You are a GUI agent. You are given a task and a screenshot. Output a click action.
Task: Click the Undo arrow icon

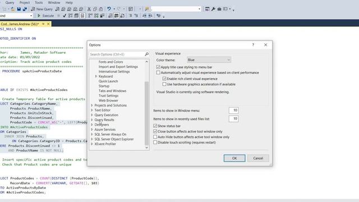tap(109, 9)
